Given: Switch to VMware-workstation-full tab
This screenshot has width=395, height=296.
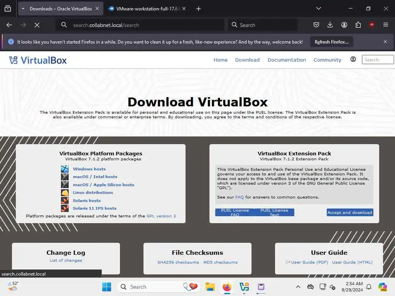Looking at the screenshot, I should click(x=147, y=9).
